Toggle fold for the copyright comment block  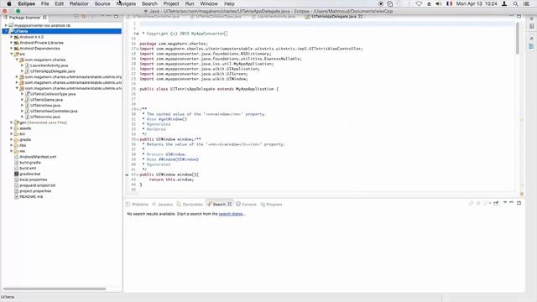[137, 34]
